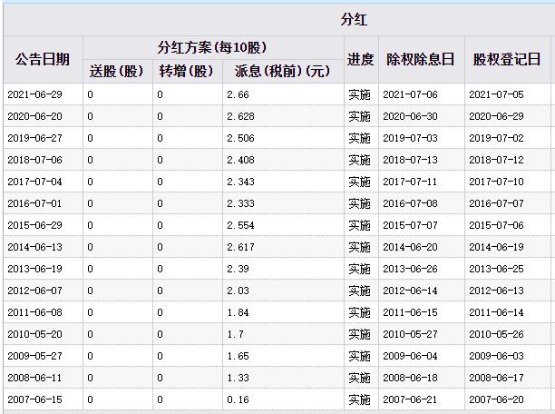Viewport: 555px width, 414px height.
Task: Select announcement date 2020-06-20
Action: pos(34,116)
